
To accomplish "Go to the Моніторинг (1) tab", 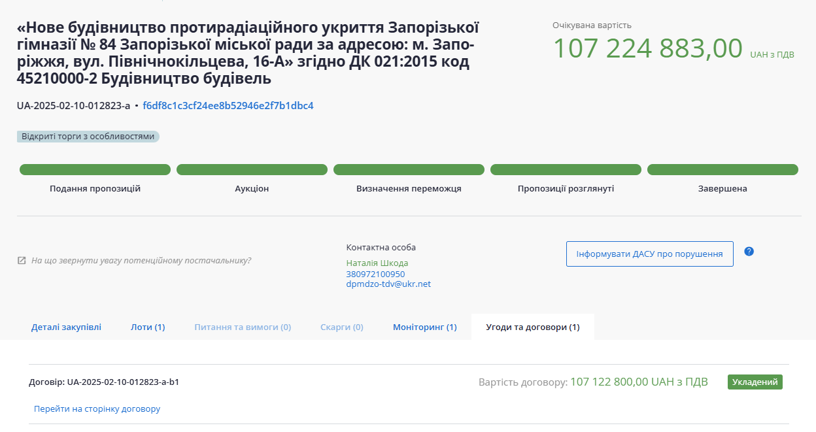I will [424, 327].
